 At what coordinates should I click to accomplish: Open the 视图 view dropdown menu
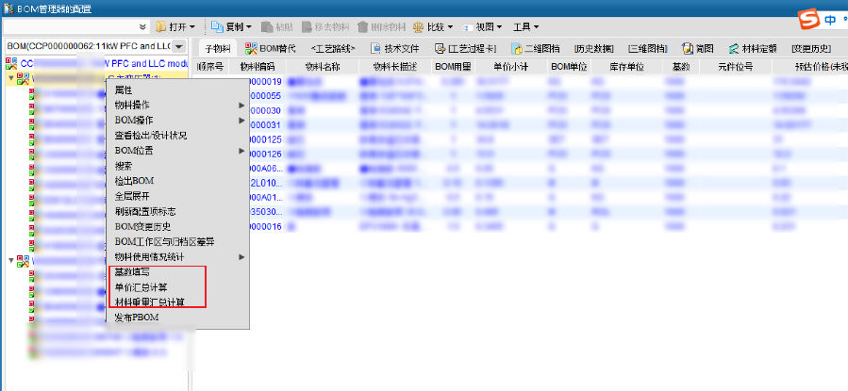coord(487,27)
